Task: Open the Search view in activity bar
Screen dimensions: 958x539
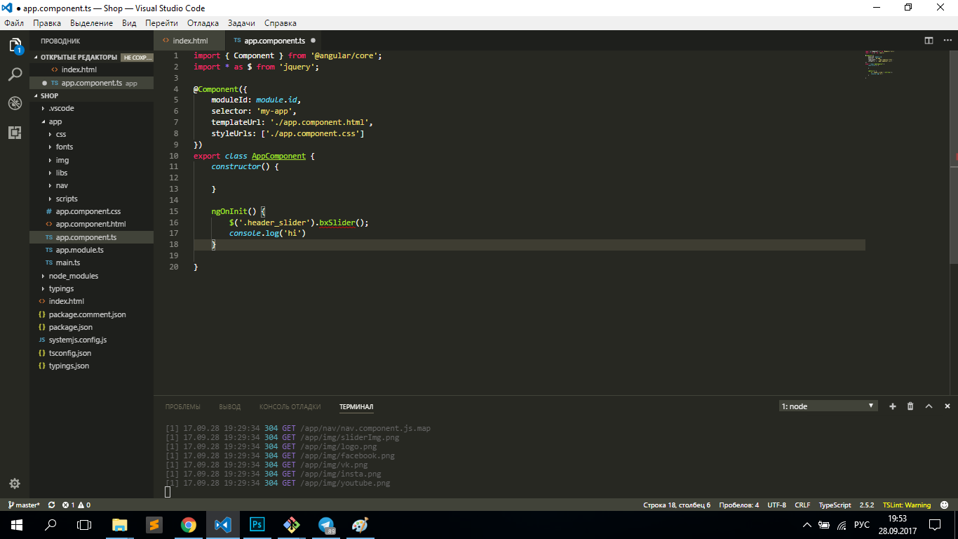Action: point(15,74)
